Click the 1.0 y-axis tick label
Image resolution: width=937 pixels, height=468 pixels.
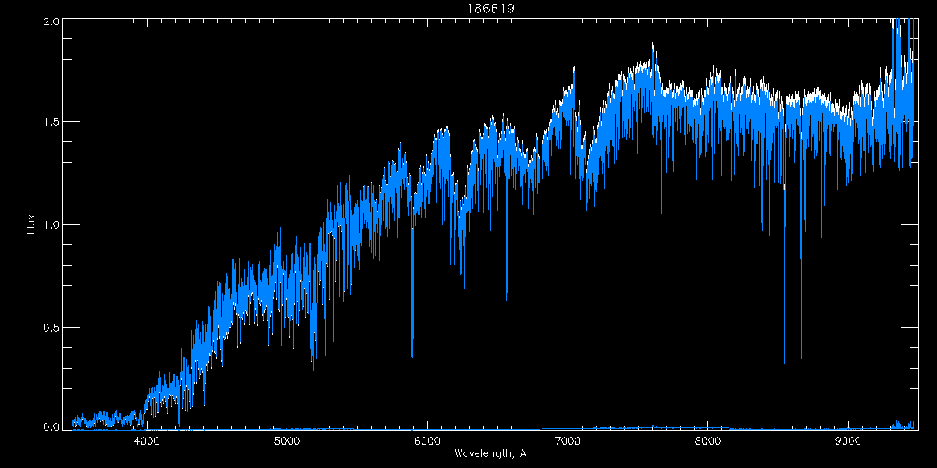50,225
